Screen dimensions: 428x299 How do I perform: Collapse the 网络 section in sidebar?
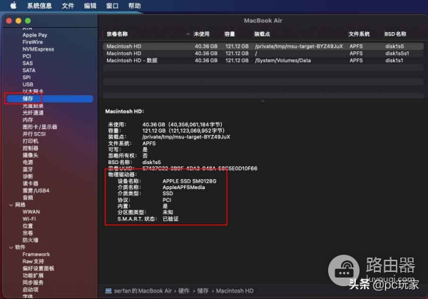(x=11, y=205)
